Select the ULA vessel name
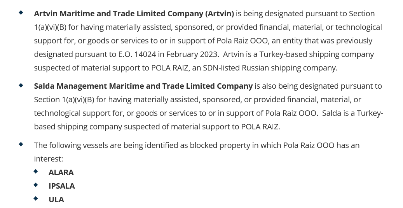This screenshot has height=208, width=403. click(56, 199)
